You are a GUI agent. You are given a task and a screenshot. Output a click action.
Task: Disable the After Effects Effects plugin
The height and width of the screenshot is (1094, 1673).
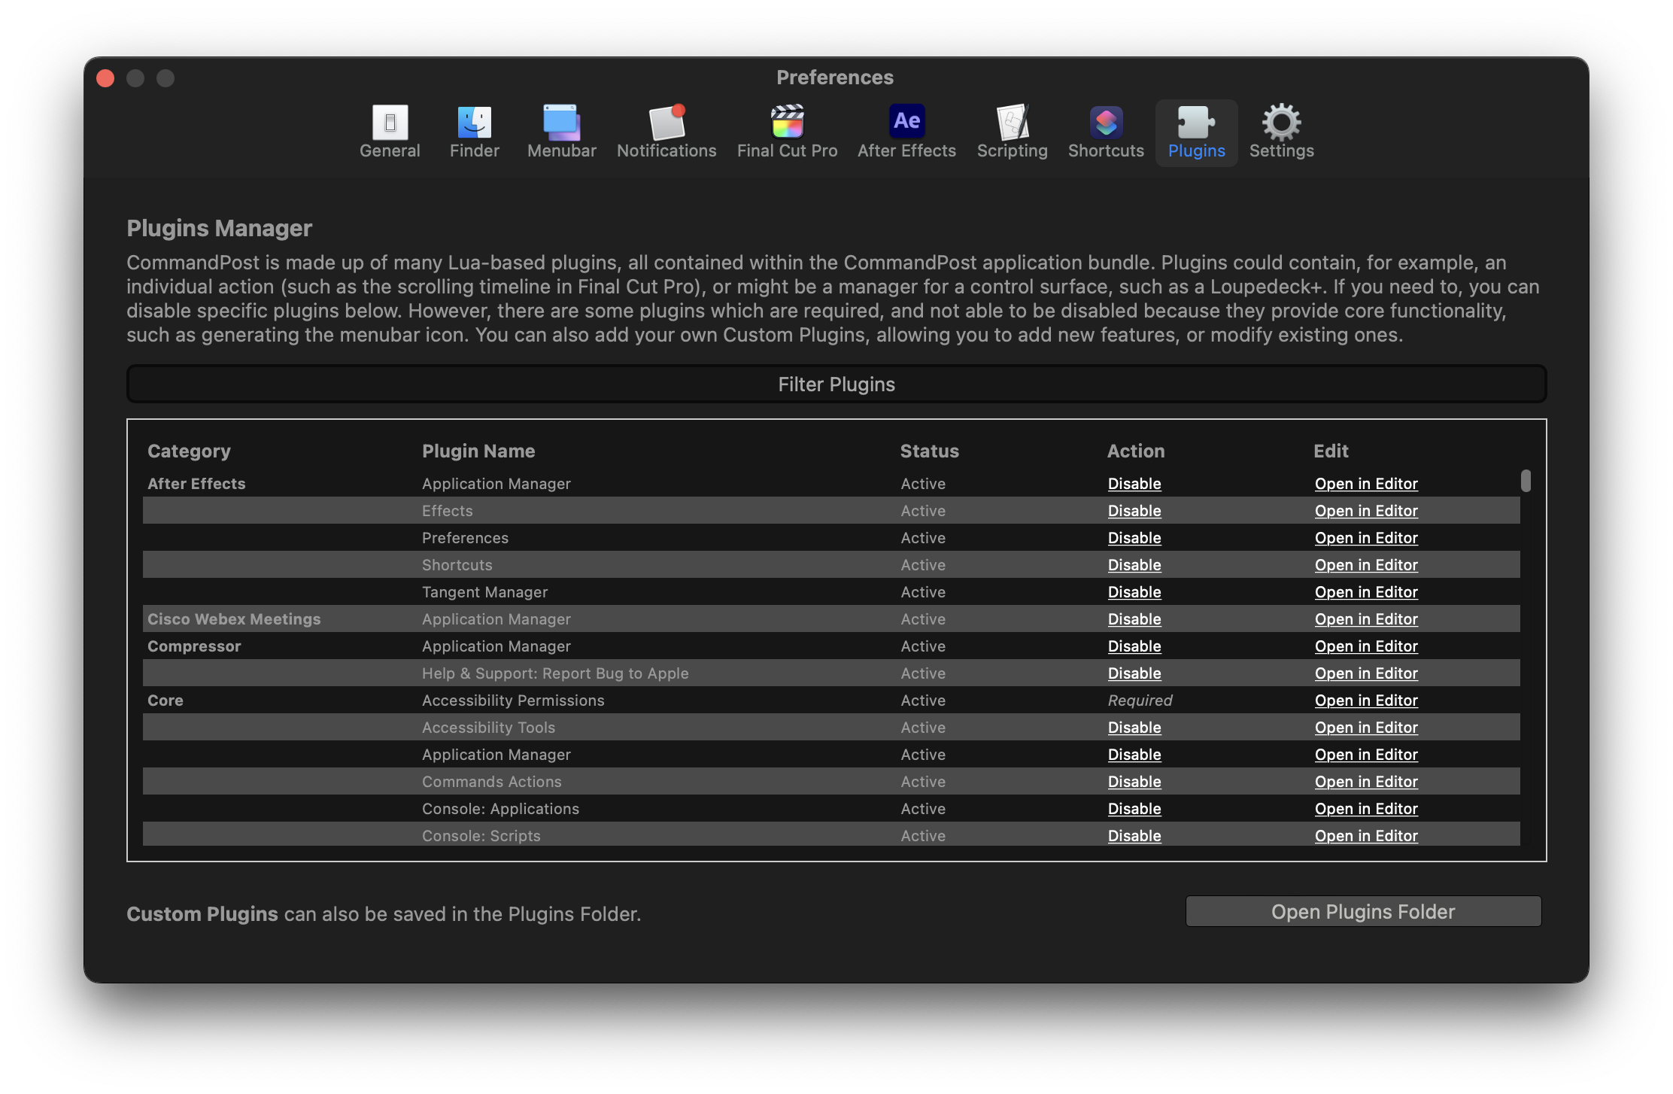point(1134,511)
